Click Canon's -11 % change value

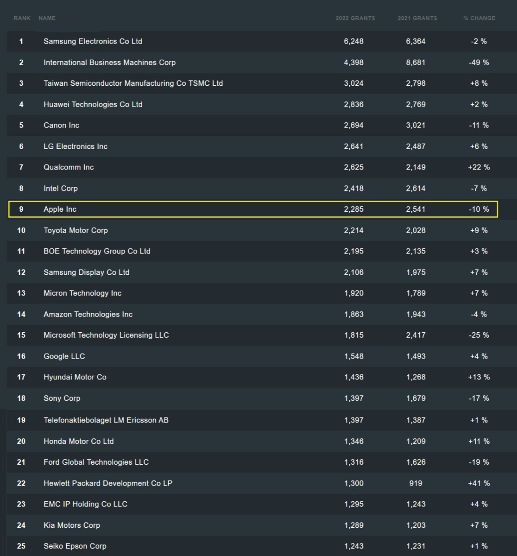479,125
